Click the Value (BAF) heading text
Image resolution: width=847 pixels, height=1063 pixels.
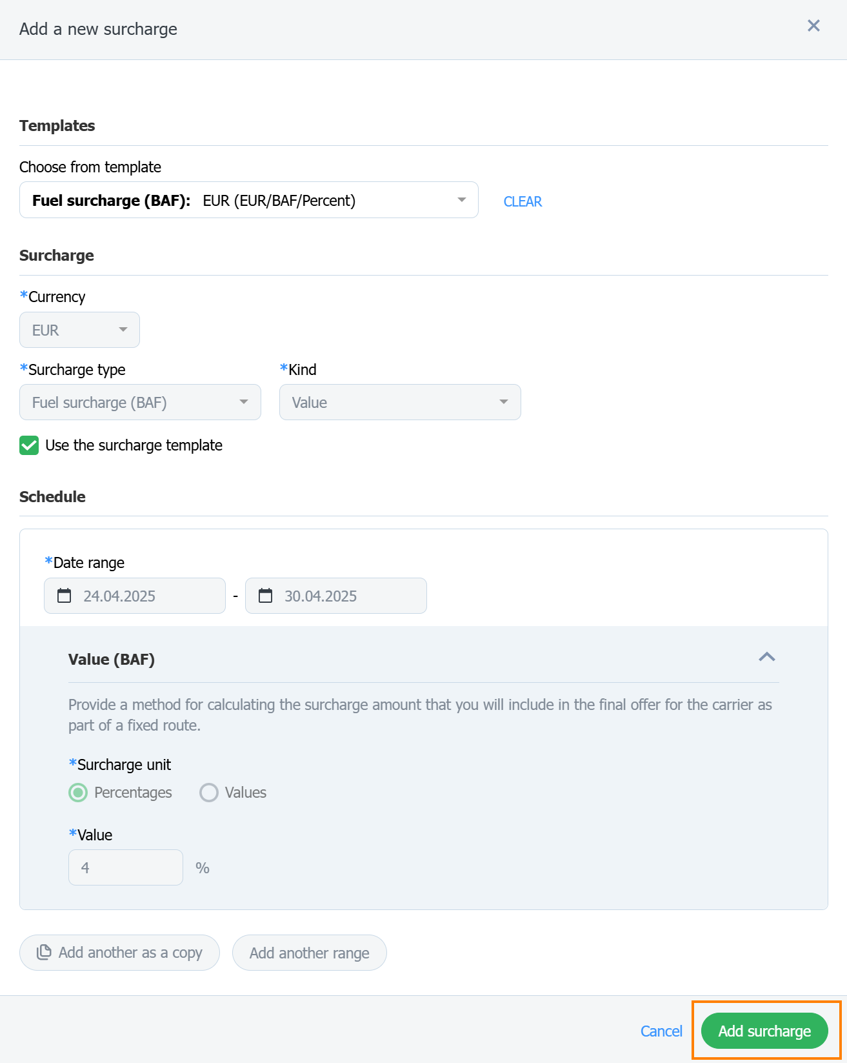(x=112, y=660)
